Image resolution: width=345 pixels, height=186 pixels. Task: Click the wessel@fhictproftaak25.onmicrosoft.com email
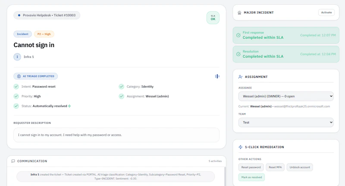[302, 106]
